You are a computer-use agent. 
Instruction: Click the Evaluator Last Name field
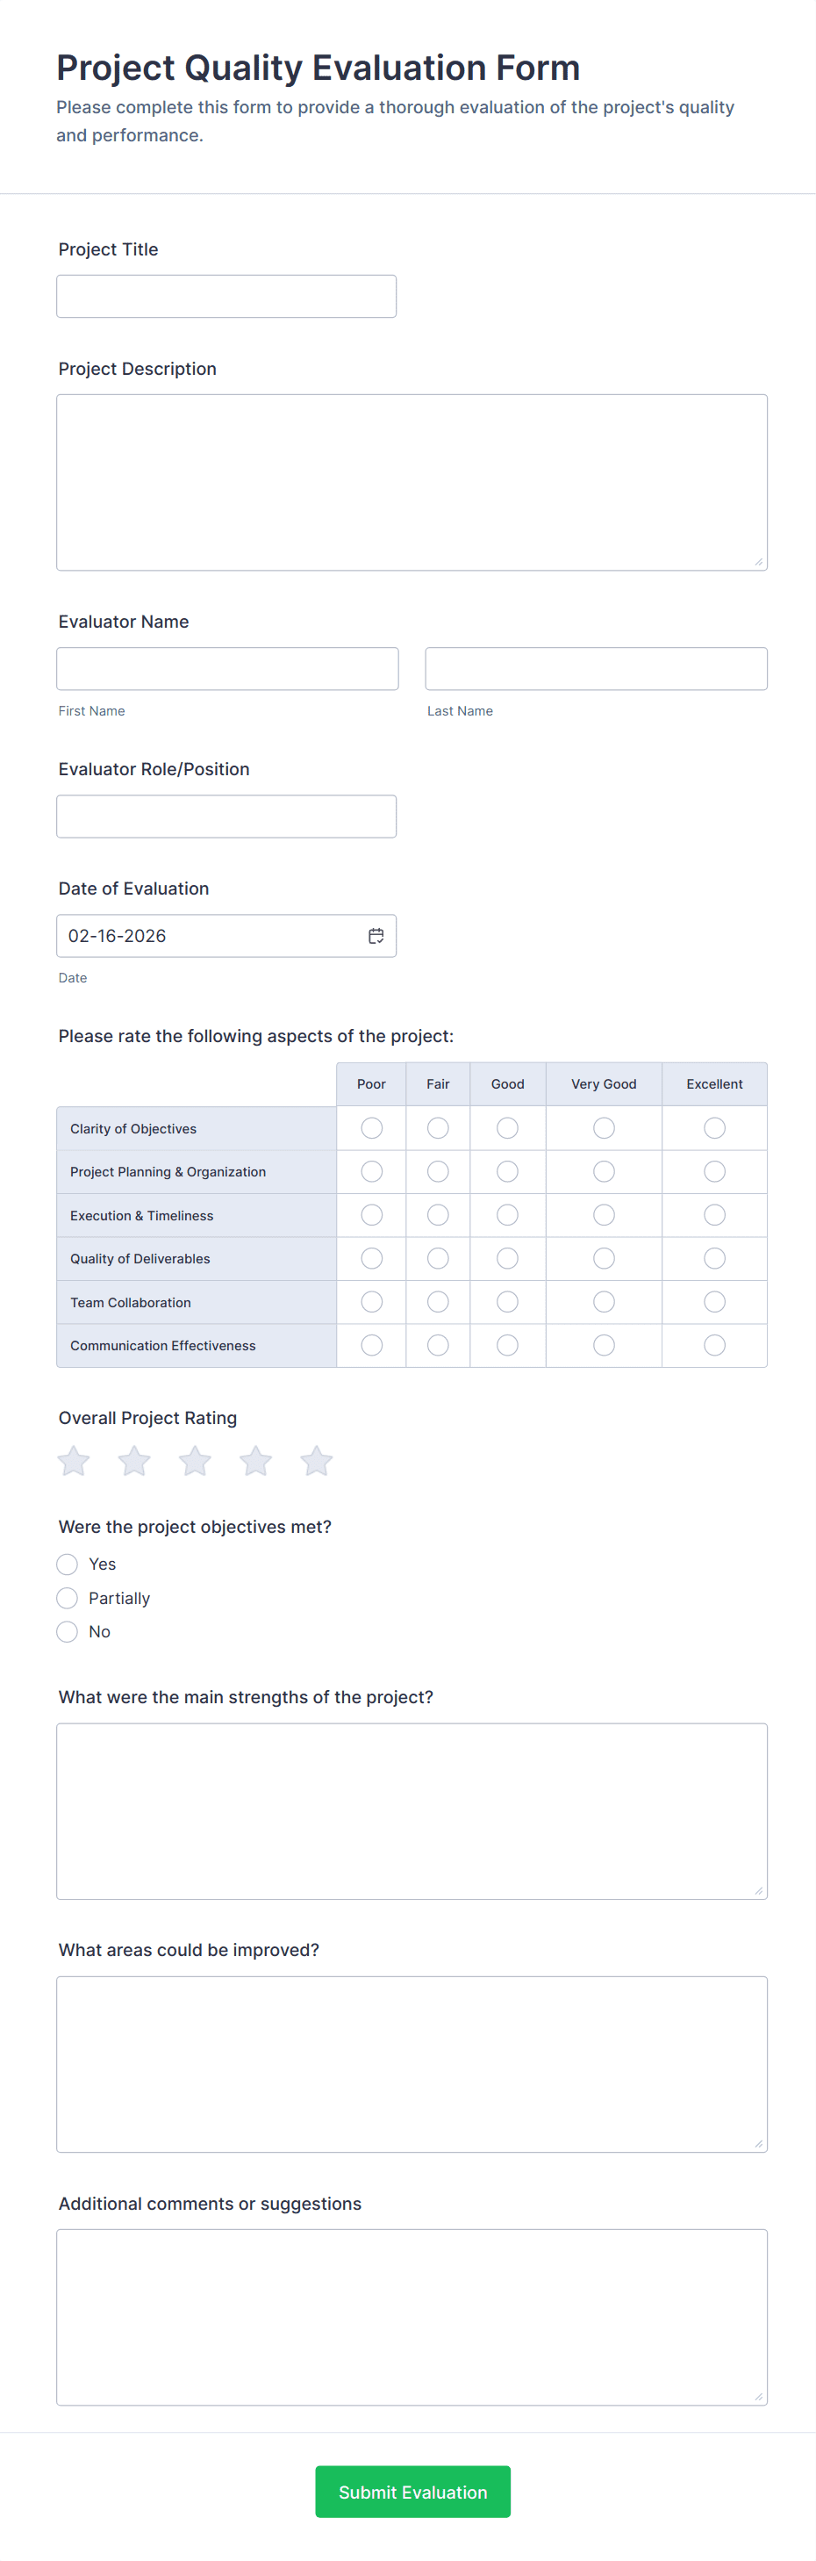tap(596, 668)
